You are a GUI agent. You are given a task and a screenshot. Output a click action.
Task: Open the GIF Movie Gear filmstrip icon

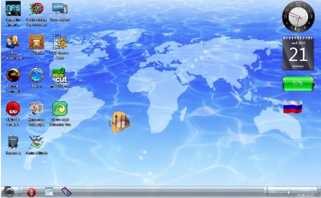pos(60,42)
